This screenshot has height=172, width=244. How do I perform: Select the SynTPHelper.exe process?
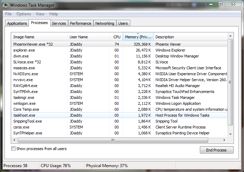coord(119,133)
